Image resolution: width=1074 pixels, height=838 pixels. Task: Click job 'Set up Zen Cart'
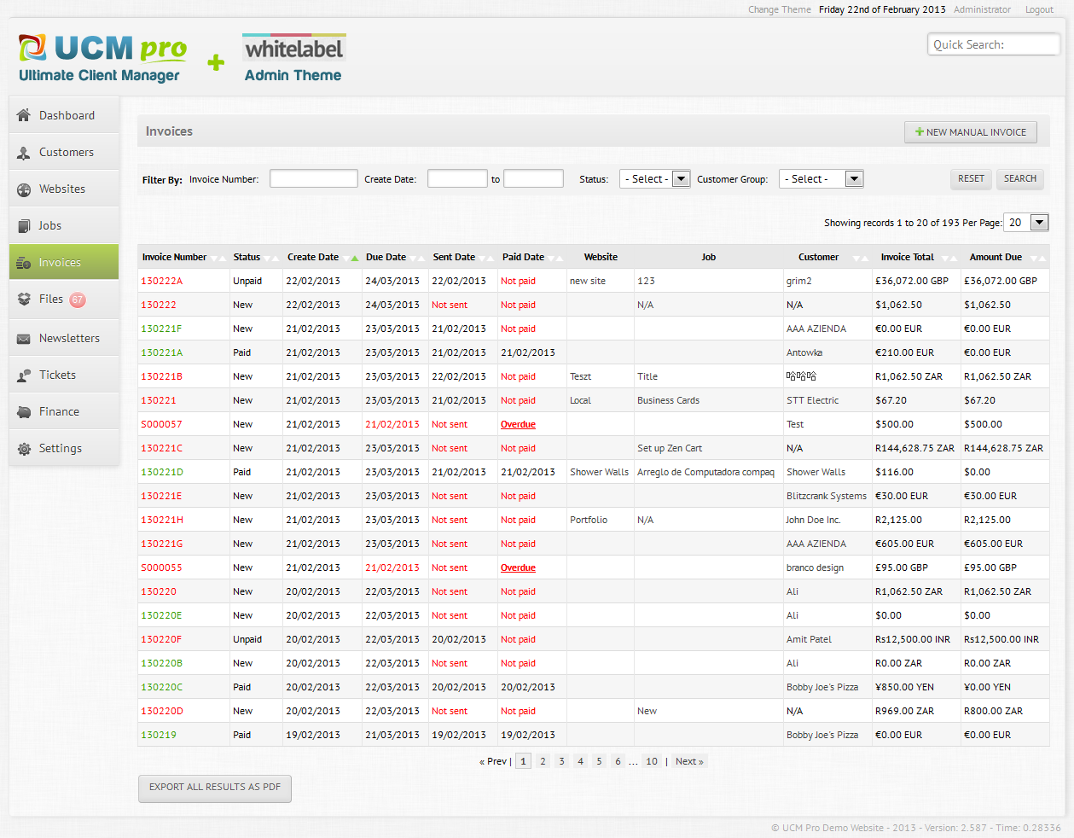pos(670,448)
